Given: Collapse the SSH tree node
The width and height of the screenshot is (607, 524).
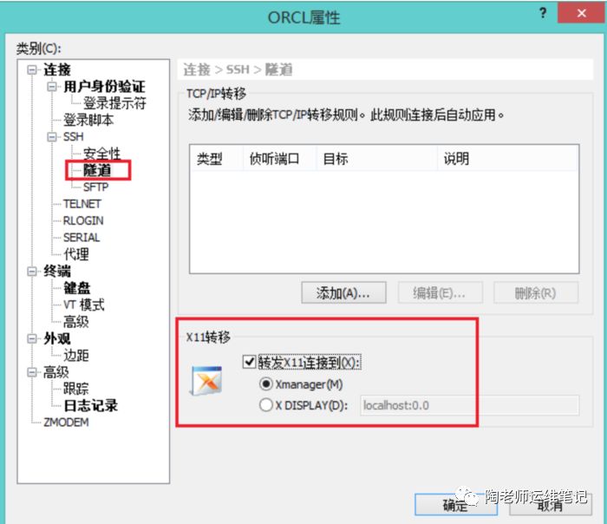Looking at the screenshot, I should 52,137.
